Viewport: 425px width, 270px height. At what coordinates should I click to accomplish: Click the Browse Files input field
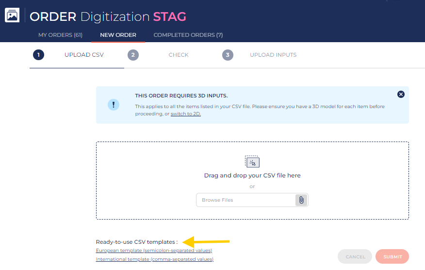point(245,200)
